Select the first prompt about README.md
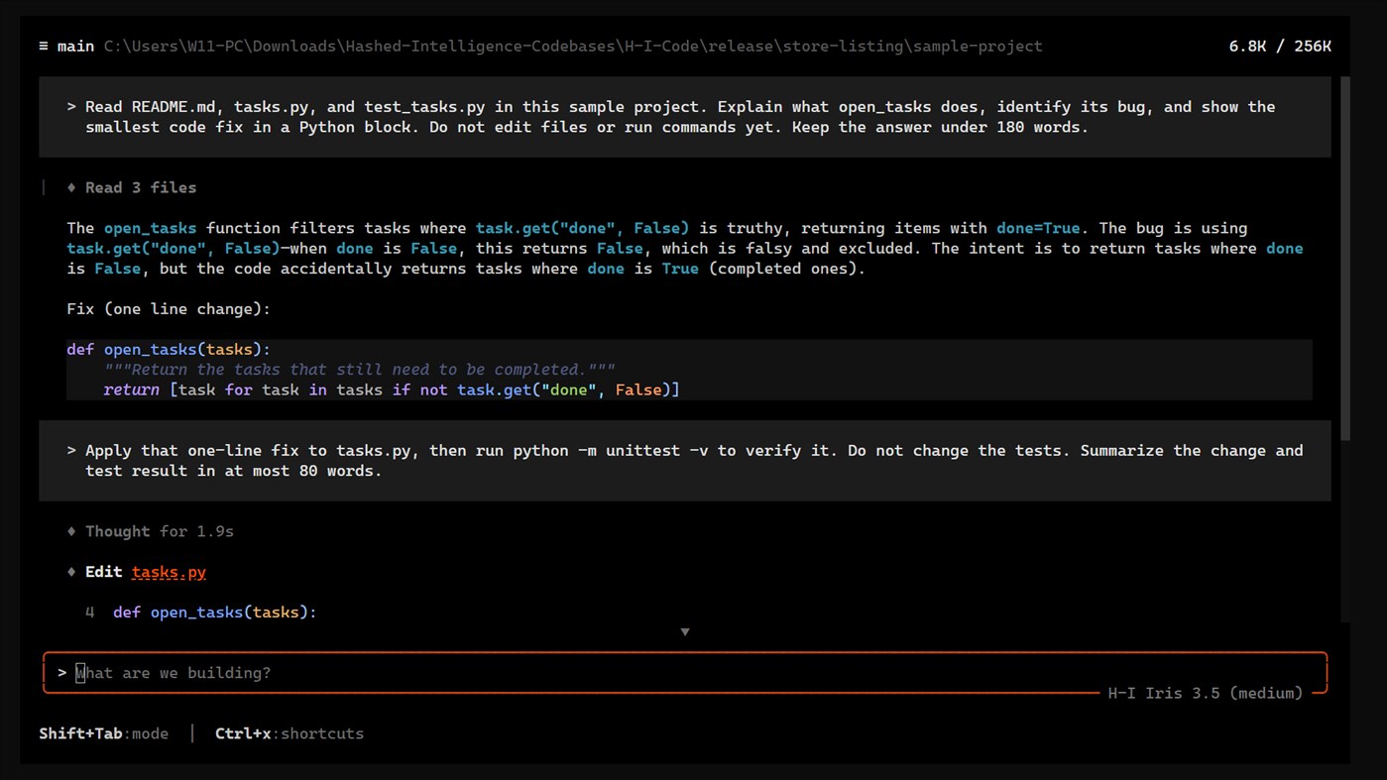Image resolution: width=1387 pixels, height=780 pixels. 685,117
